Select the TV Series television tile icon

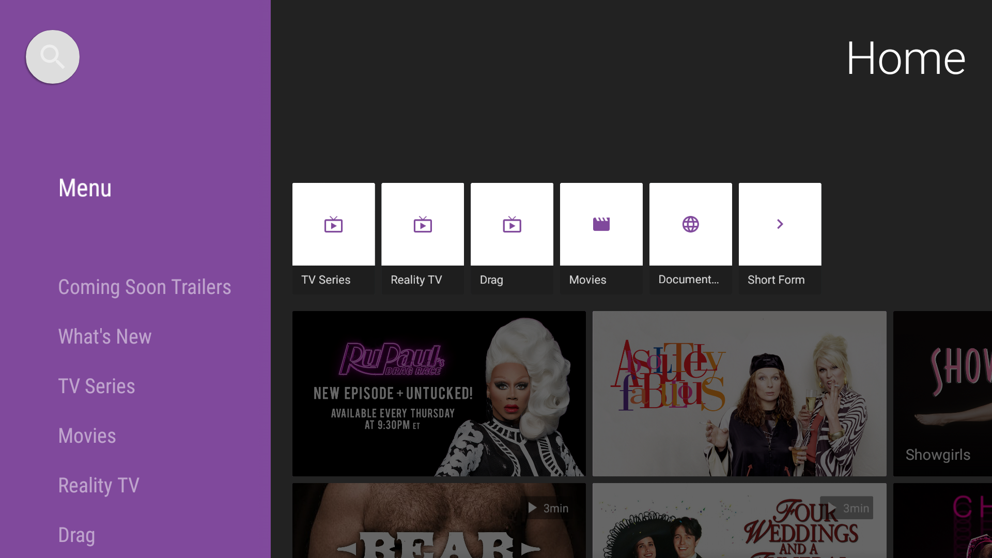coord(333,224)
